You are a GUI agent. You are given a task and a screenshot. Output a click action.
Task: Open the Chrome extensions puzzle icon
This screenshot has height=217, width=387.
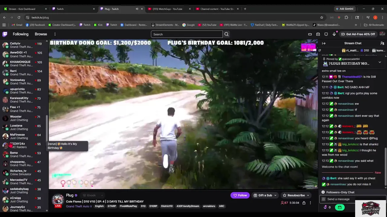pos(346,17)
